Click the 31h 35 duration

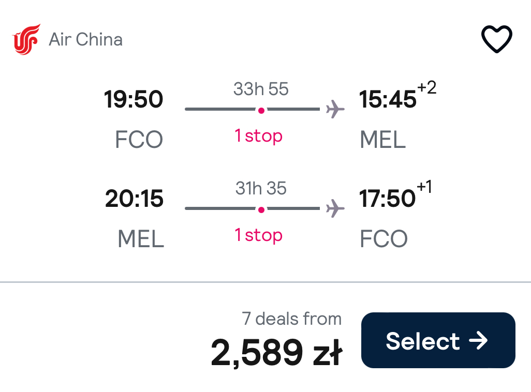click(x=261, y=188)
